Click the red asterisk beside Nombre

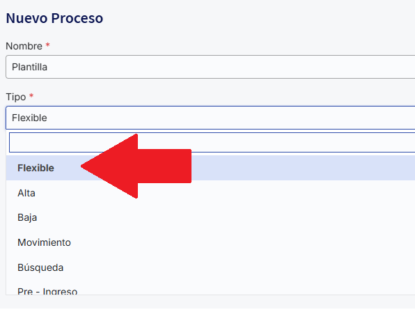pos(47,45)
